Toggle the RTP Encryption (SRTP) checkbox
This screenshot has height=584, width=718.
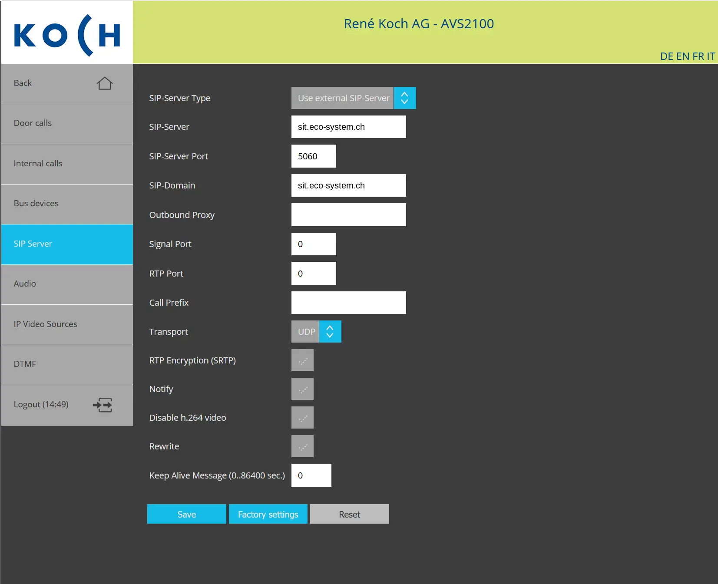(x=302, y=360)
